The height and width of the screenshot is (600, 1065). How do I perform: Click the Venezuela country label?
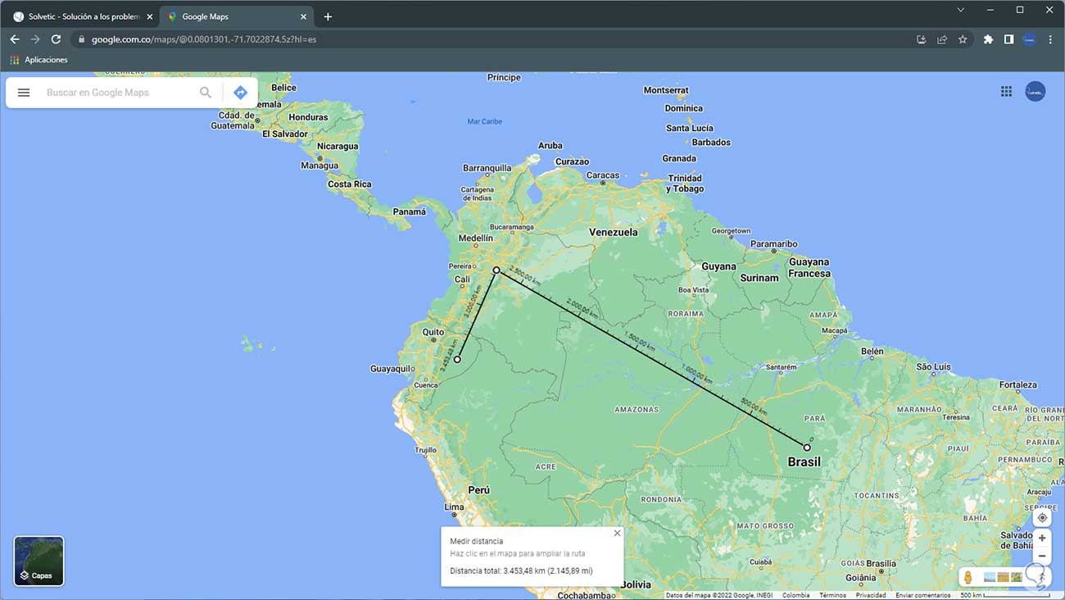614,232
